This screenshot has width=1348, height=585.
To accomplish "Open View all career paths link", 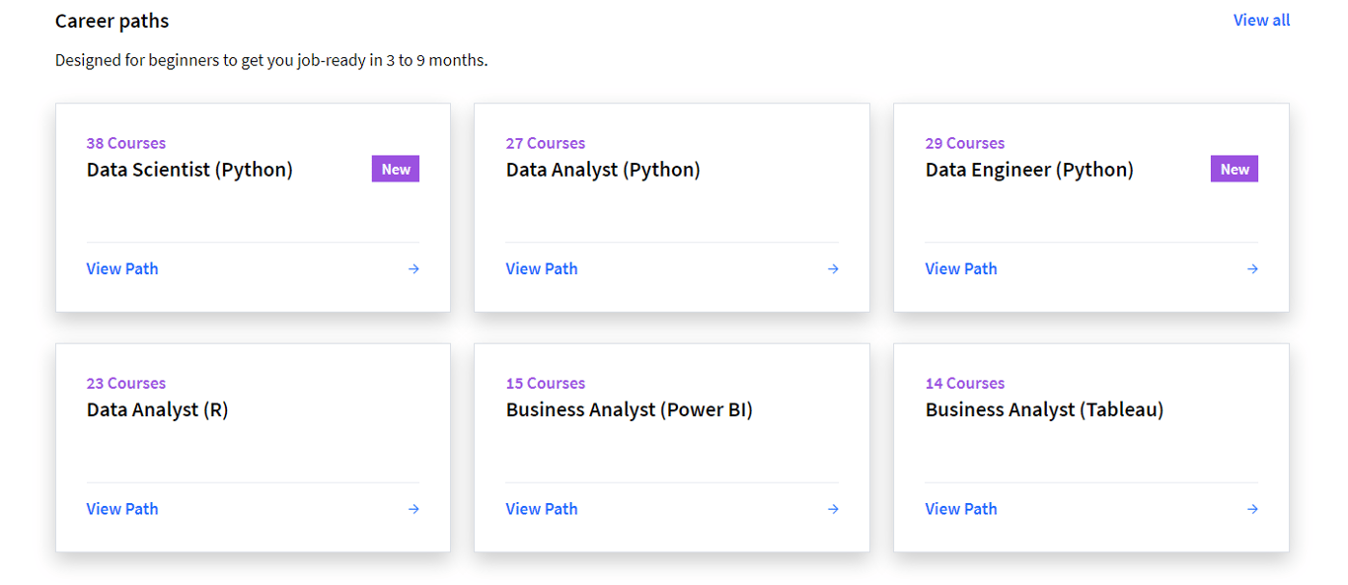I will [1261, 20].
